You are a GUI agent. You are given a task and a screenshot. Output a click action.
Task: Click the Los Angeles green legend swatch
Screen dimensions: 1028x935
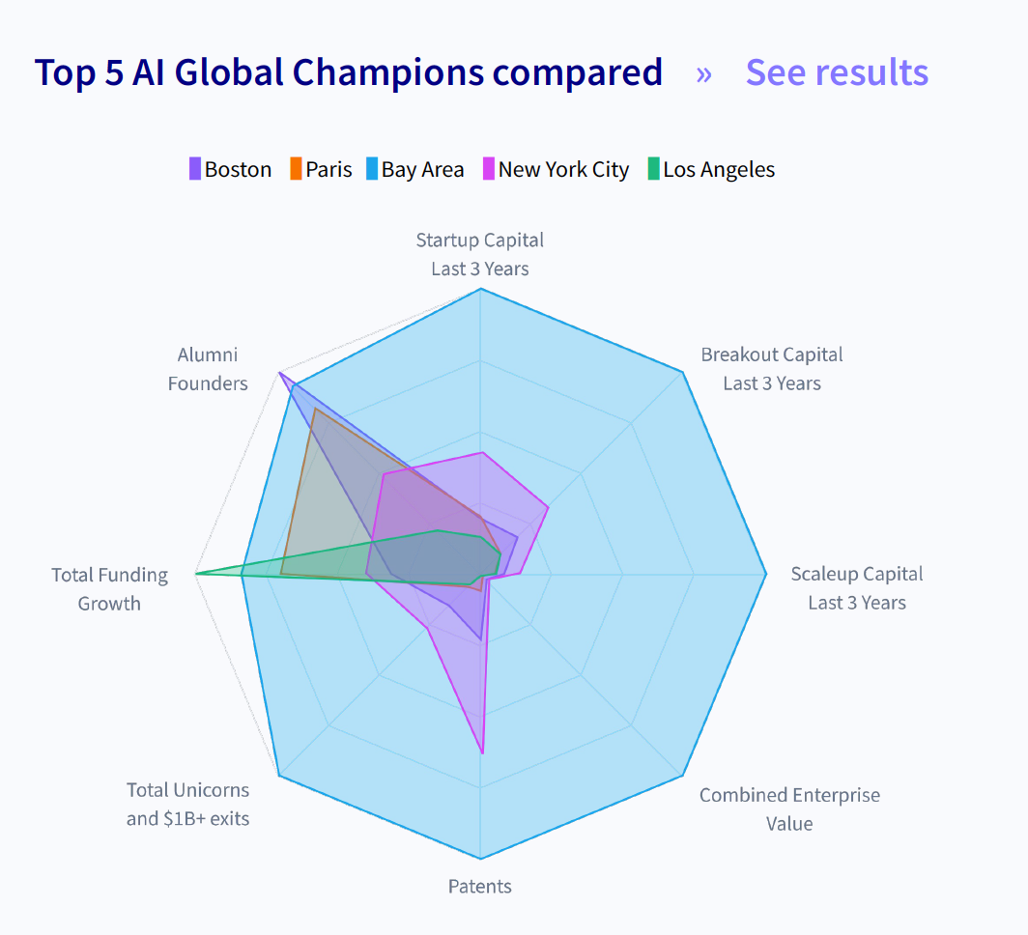[654, 169]
